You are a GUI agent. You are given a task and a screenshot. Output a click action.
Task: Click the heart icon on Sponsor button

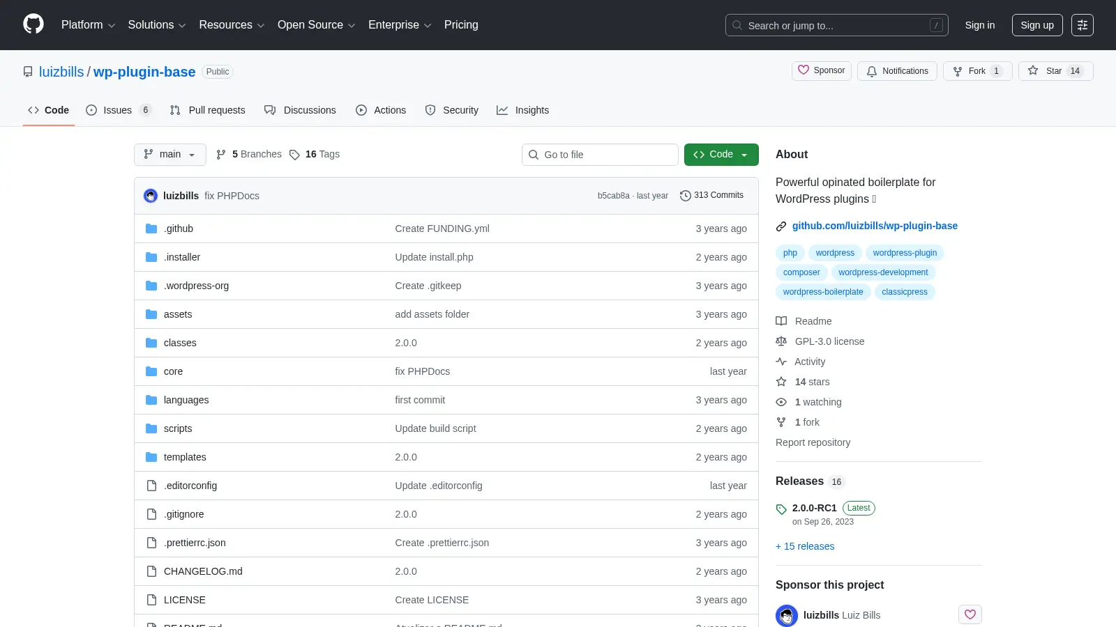(x=804, y=70)
